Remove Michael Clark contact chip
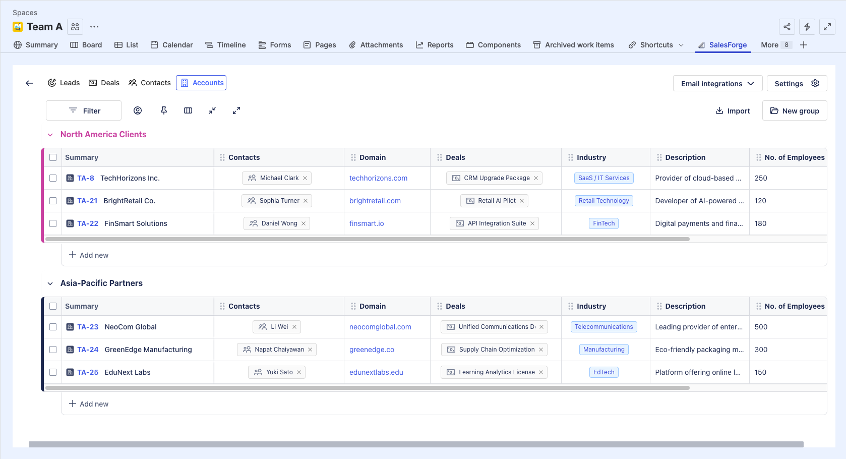 [x=305, y=178]
